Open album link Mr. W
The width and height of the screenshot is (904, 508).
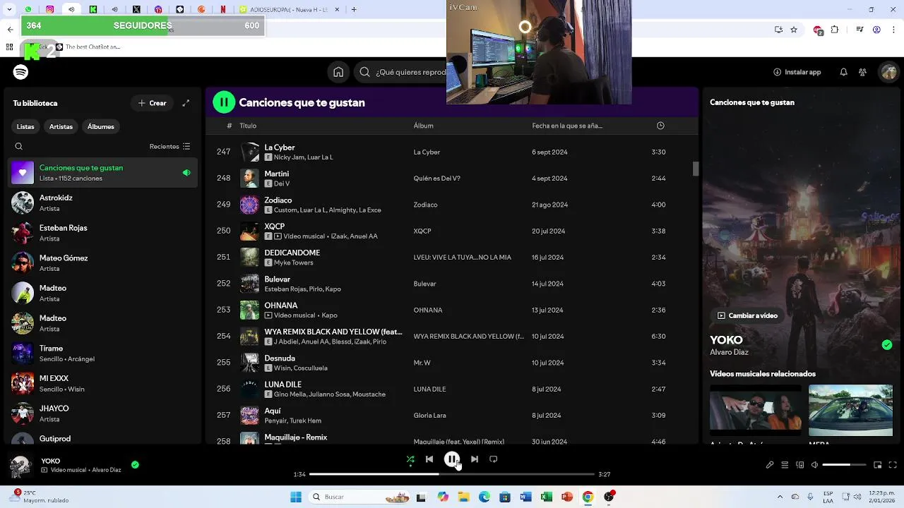[422, 363]
